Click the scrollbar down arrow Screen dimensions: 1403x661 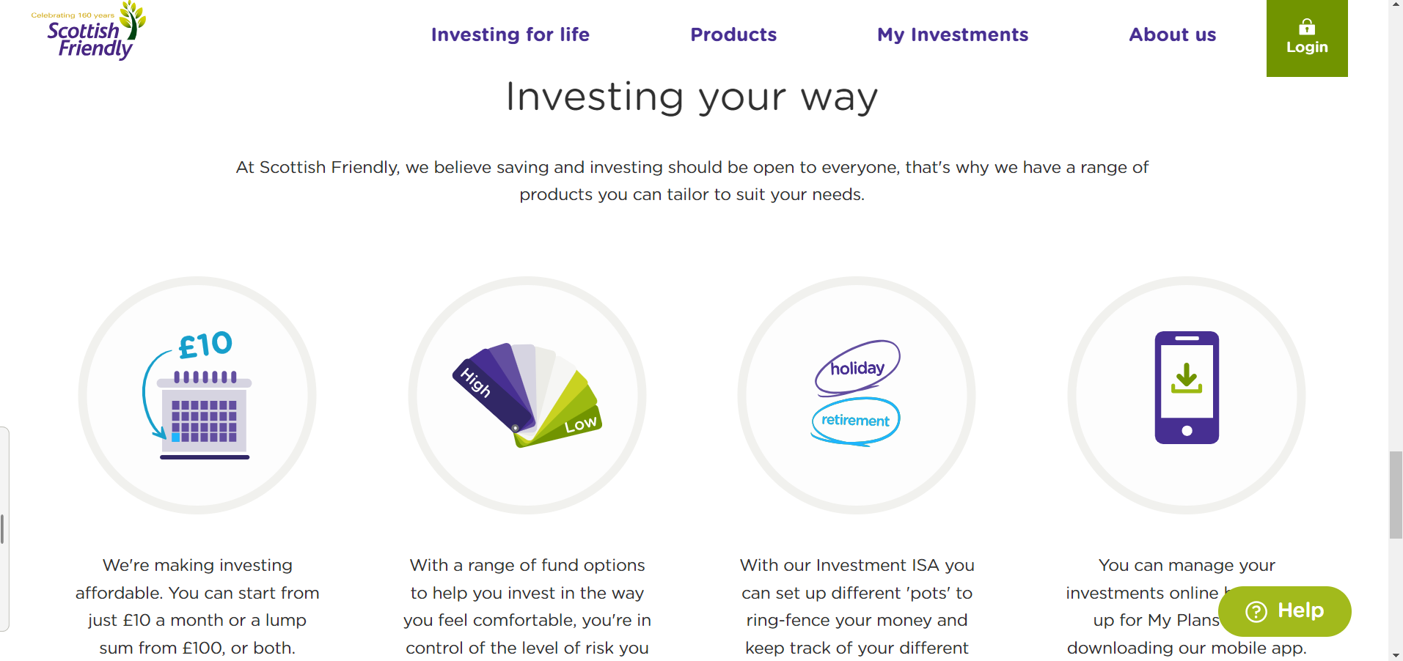pos(1396,654)
